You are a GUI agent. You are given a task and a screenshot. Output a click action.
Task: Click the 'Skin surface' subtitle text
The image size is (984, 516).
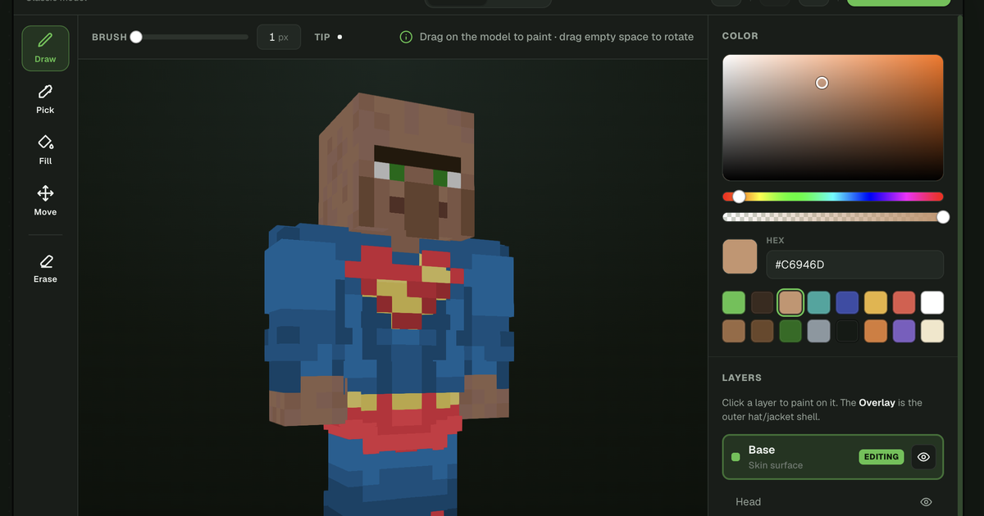point(776,465)
